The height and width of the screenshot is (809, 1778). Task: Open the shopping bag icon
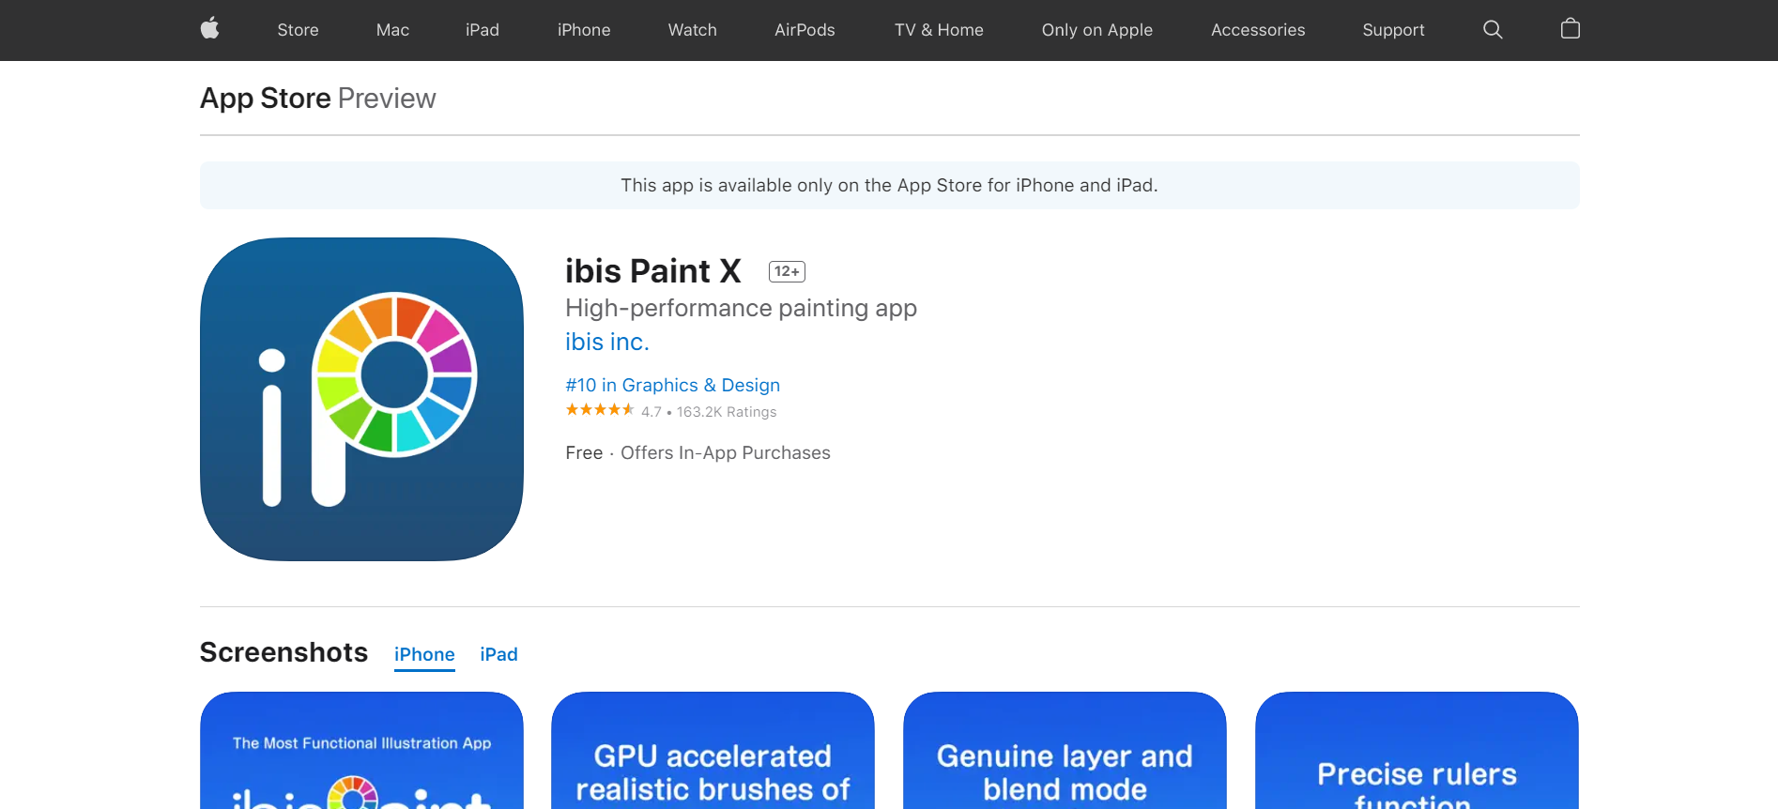(x=1571, y=29)
